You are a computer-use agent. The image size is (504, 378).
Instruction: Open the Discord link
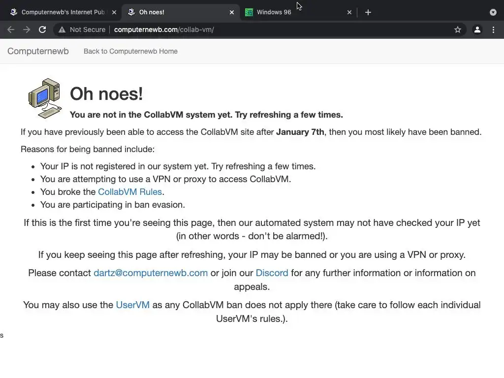tap(272, 273)
